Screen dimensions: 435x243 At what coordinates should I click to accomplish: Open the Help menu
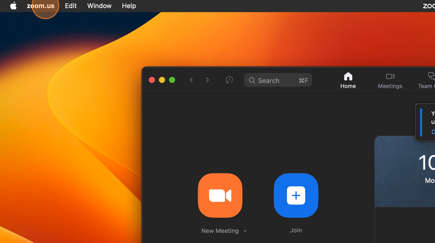(x=129, y=6)
